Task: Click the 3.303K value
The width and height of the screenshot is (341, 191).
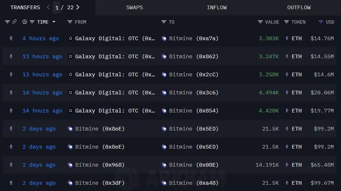Action: tap(269, 39)
